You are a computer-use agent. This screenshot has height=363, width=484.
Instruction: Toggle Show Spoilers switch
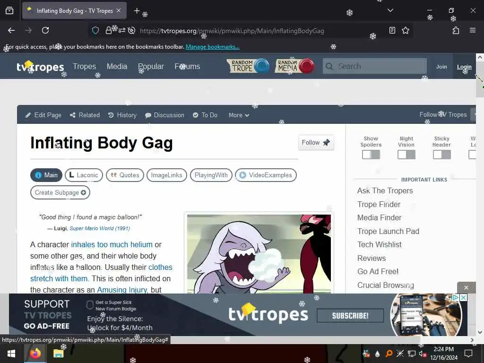tap(371, 155)
